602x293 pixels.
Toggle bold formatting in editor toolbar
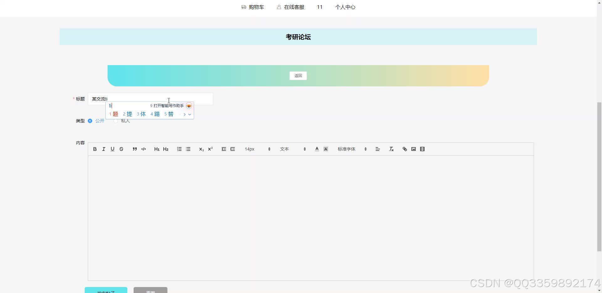(95, 149)
